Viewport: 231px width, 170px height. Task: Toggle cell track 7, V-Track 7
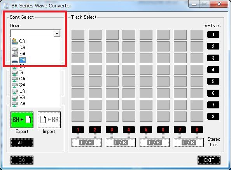pos(180,105)
